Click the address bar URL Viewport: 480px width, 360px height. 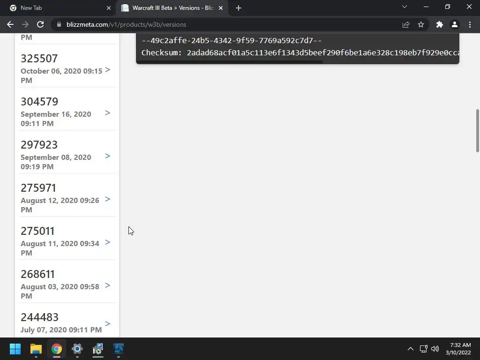126,24
